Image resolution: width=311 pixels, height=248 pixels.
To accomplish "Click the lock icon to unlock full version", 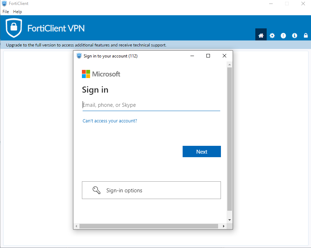I will coord(305,35).
